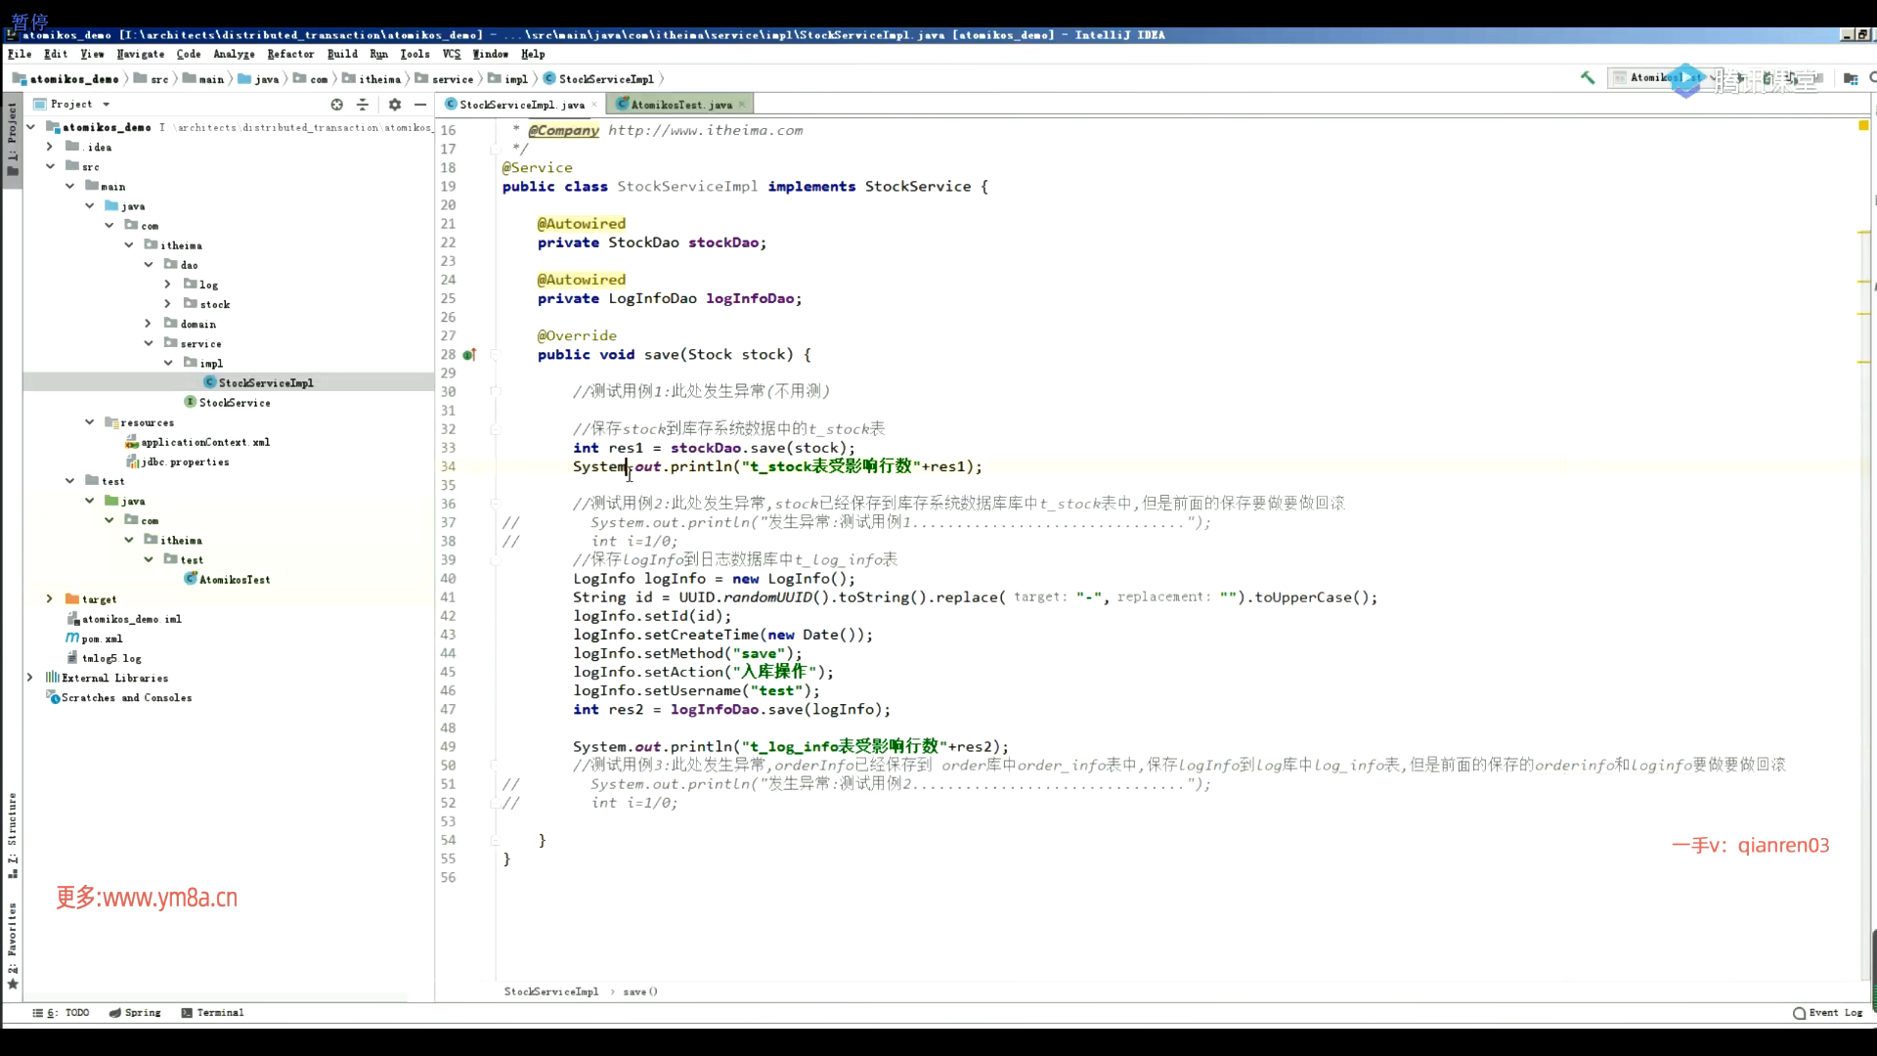The height and width of the screenshot is (1056, 1877).
Task: Expand the target folder in project tree
Action: click(50, 598)
